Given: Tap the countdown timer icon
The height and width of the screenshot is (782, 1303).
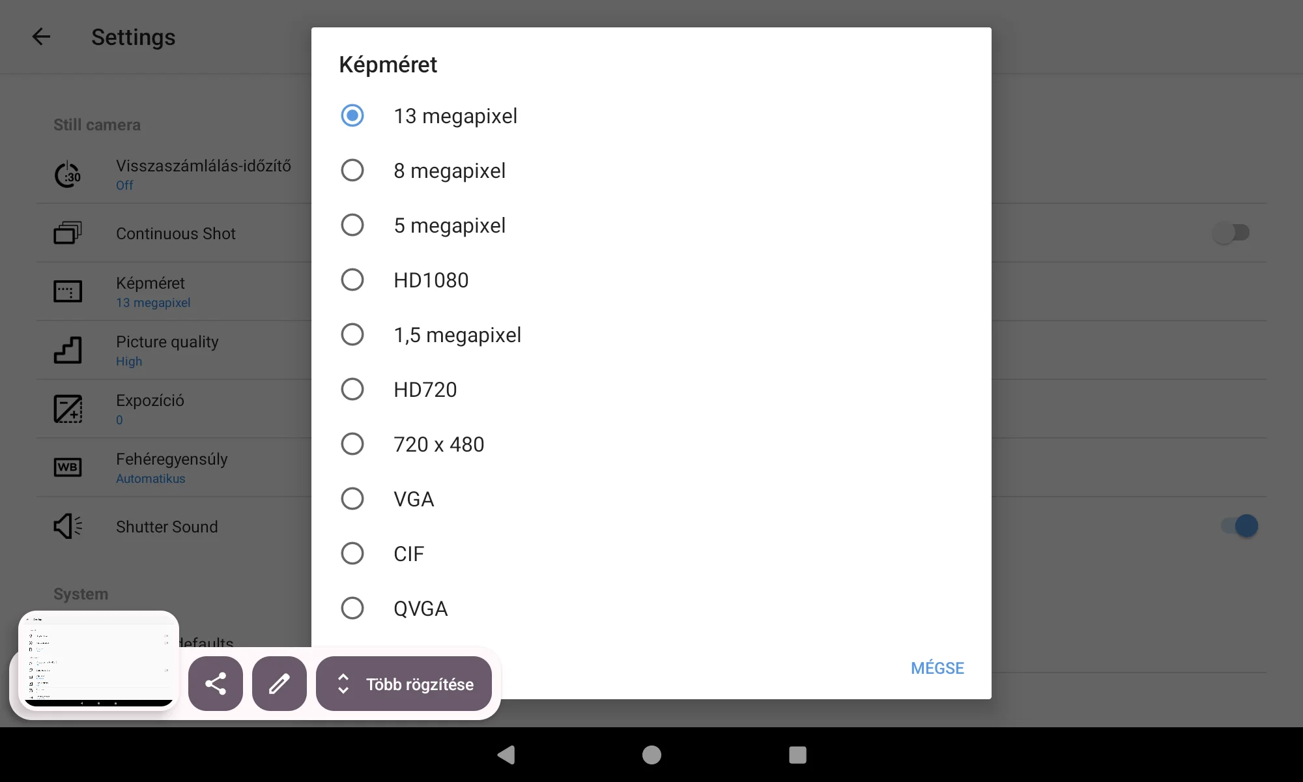Looking at the screenshot, I should [x=68, y=175].
